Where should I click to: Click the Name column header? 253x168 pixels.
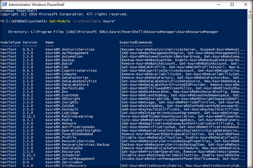[x=50, y=42]
